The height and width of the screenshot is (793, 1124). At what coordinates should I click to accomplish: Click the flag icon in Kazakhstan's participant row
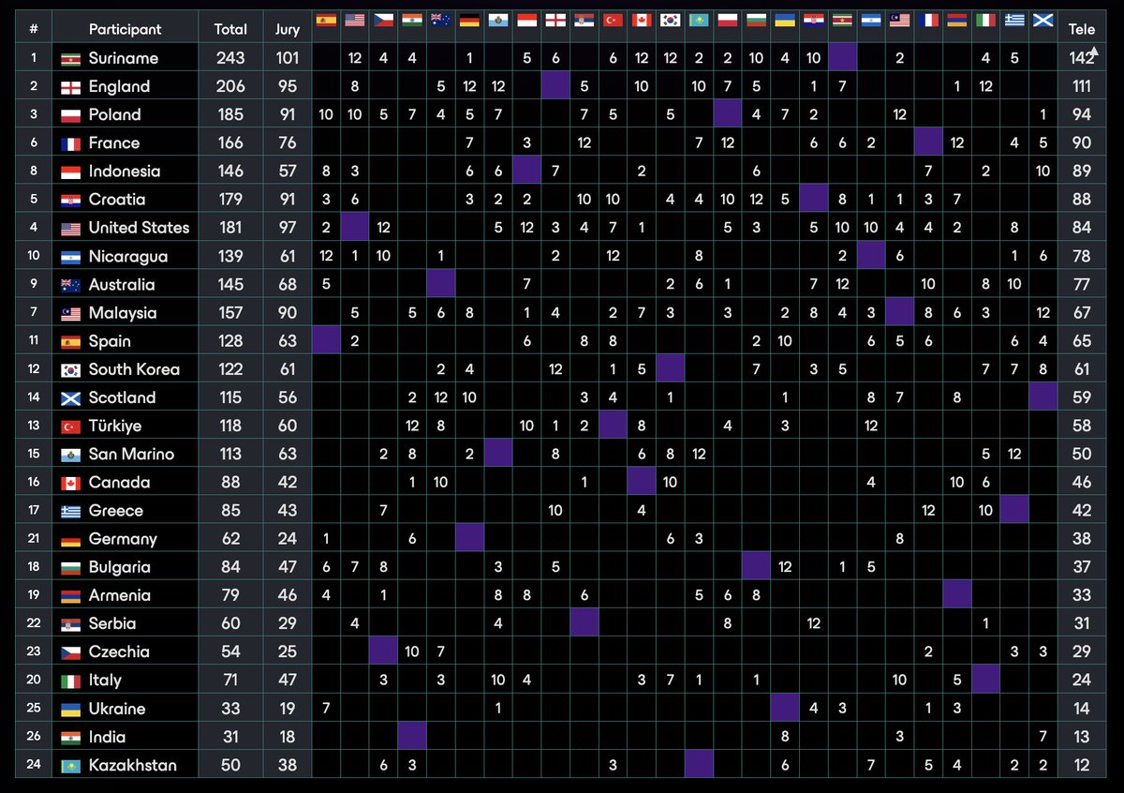(x=70, y=766)
